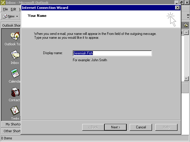Screen dimensions: 190x142
Task: Open the Outlook Today shortcut icon
Action: pyautogui.click(x=15, y=36)
